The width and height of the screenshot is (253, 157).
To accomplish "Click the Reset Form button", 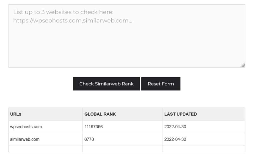I will point(161,84).
